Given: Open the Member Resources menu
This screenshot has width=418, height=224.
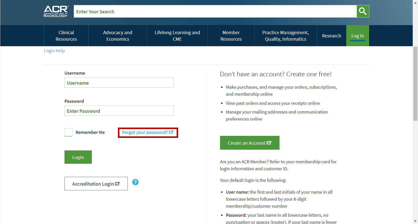Looking at the screenshot, I should pyautogui.click(x=231, y=36).
